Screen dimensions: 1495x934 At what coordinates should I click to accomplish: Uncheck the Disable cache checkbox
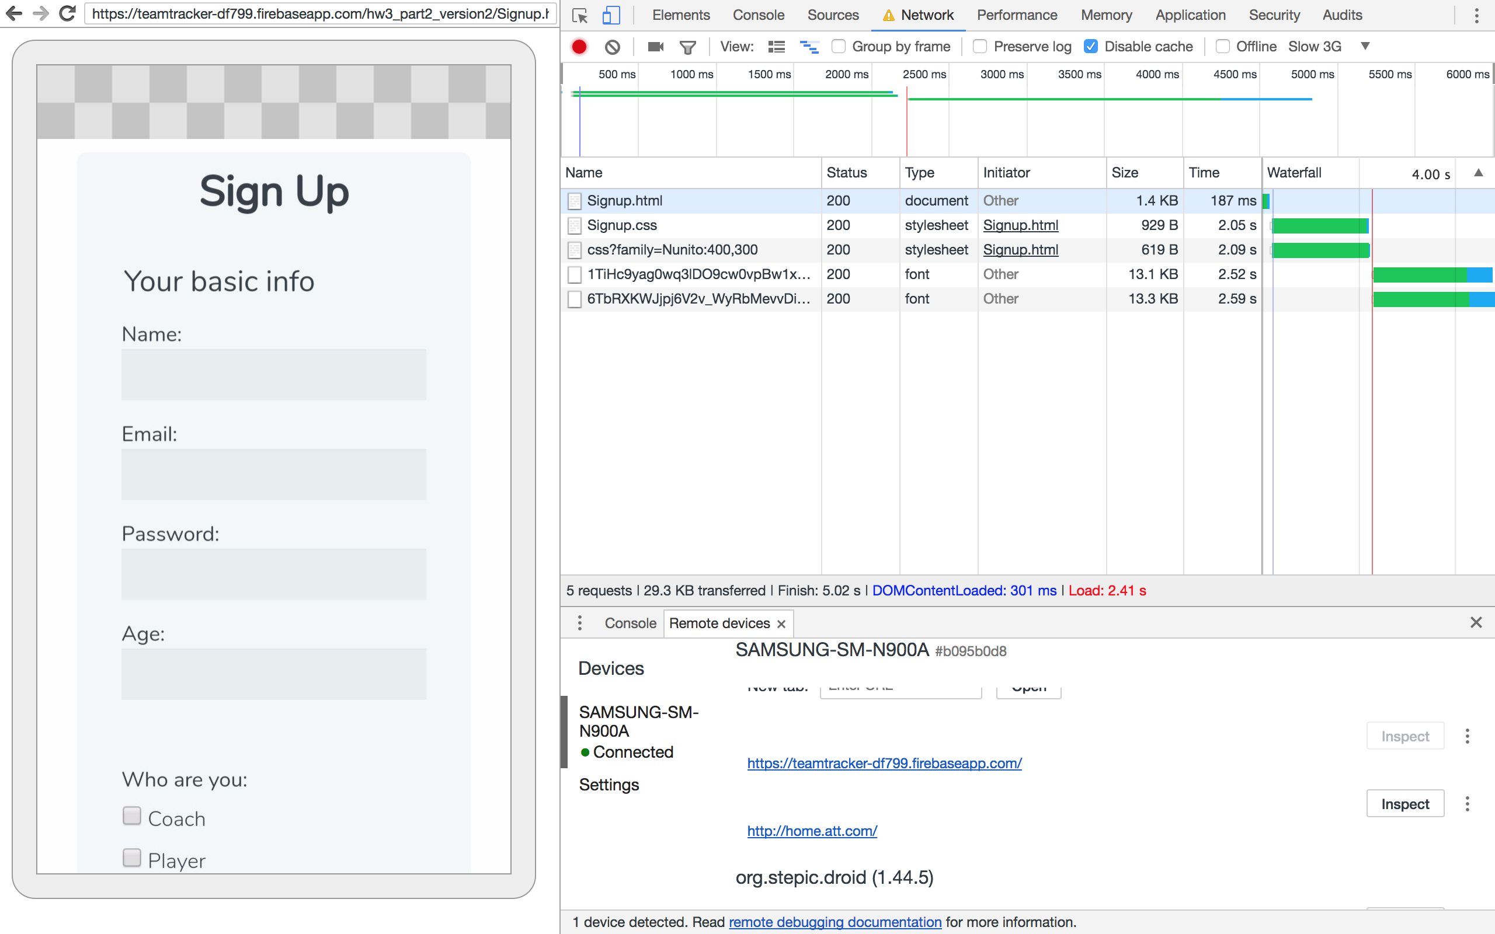[x=1091, y=46]
